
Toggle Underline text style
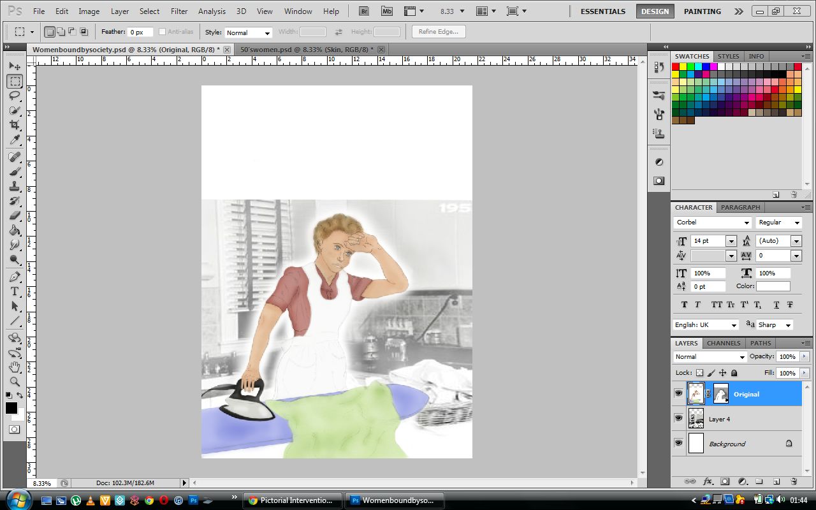click(x=776, y=305)
